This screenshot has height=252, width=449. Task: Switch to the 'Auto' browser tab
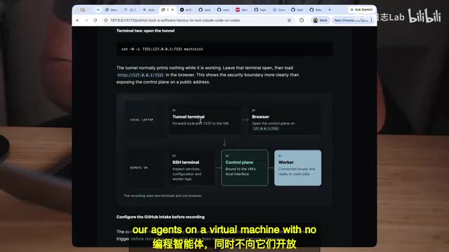(149, 10)
